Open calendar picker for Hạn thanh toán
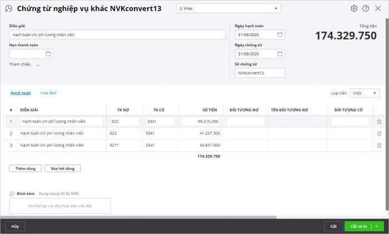Viewport: 389px width, 234px height. (48, 53)
